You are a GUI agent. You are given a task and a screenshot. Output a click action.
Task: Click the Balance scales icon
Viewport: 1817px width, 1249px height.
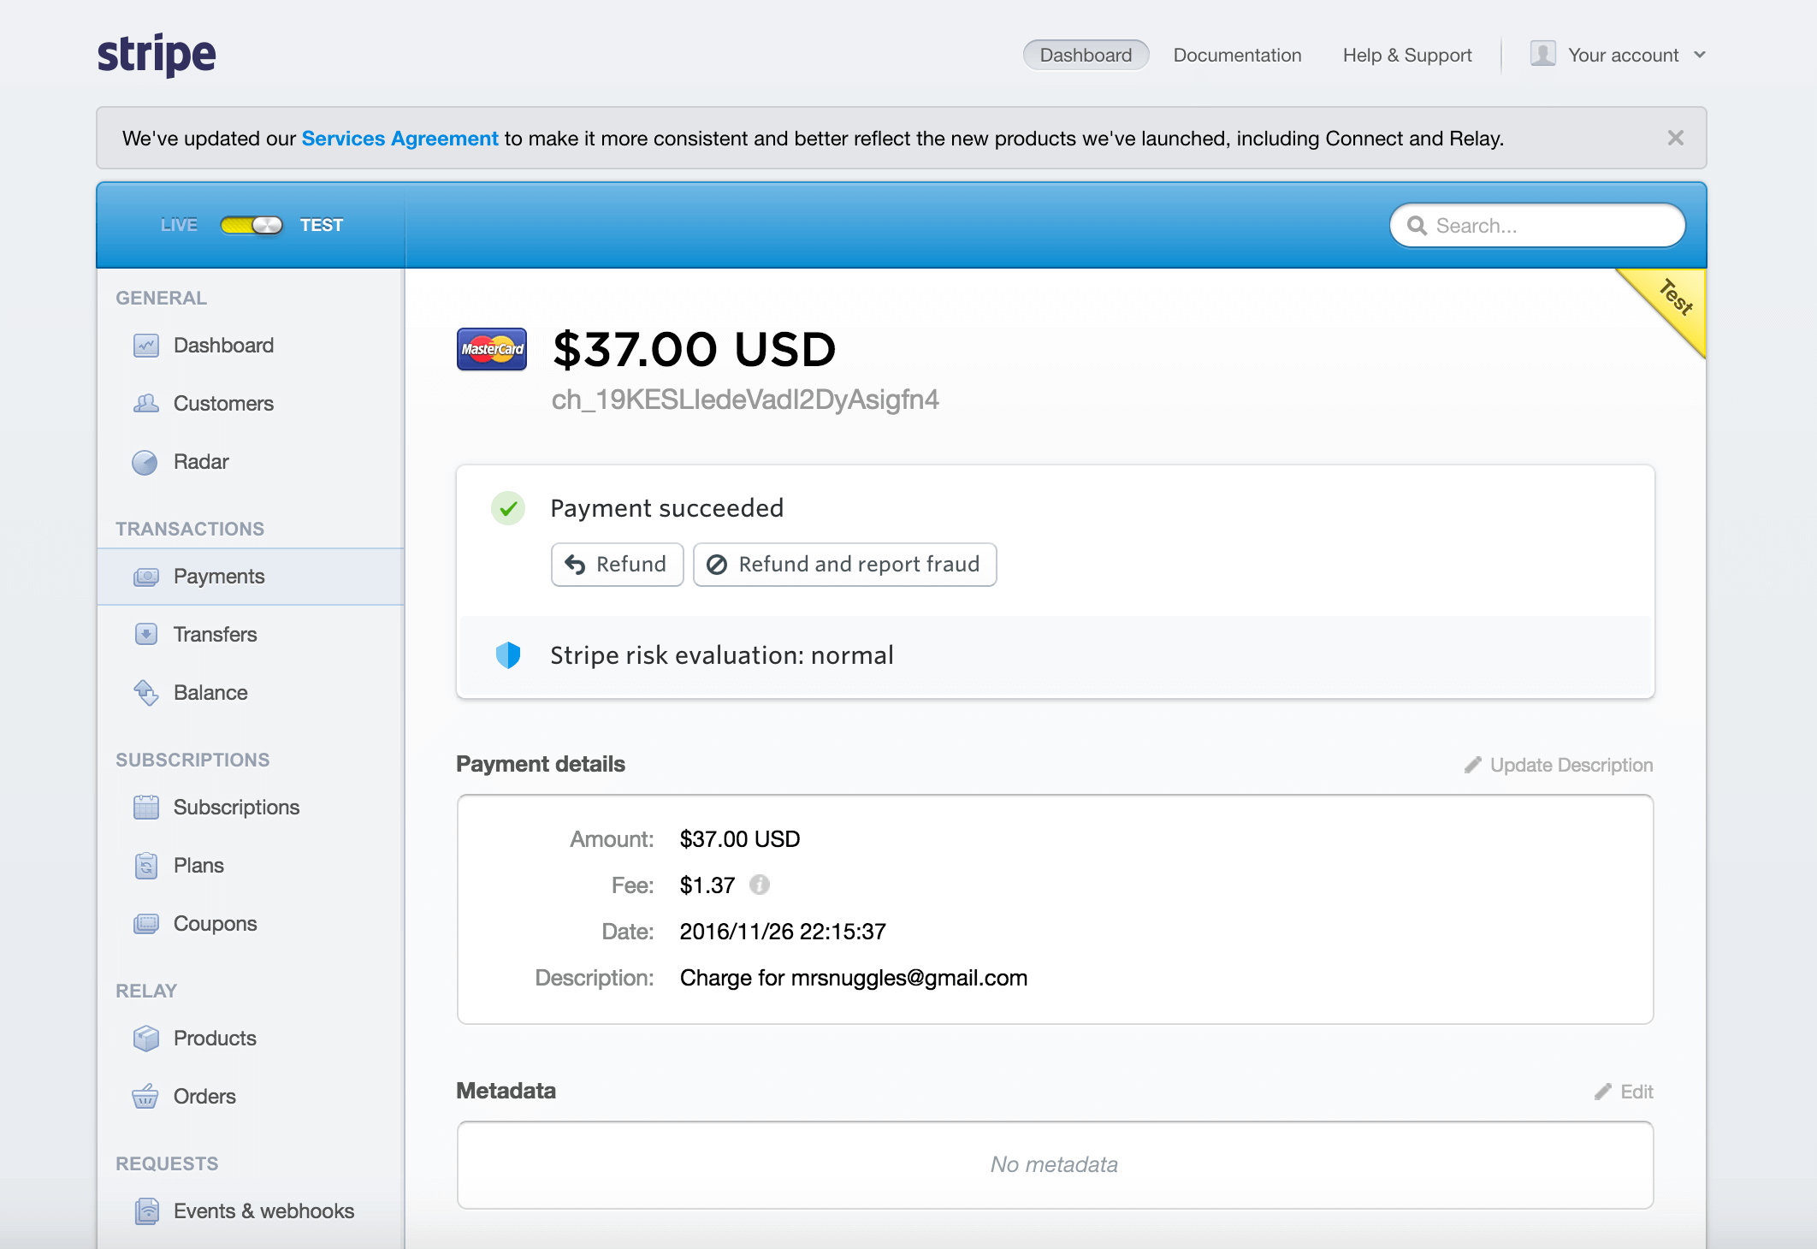(145, 693)
